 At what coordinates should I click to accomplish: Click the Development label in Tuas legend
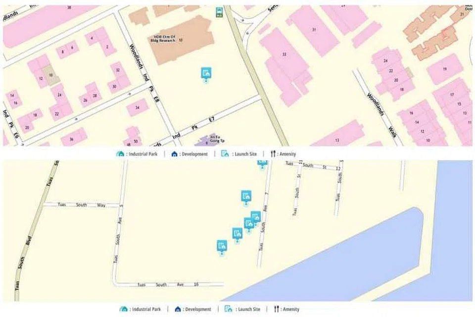[x=198, y=309]
